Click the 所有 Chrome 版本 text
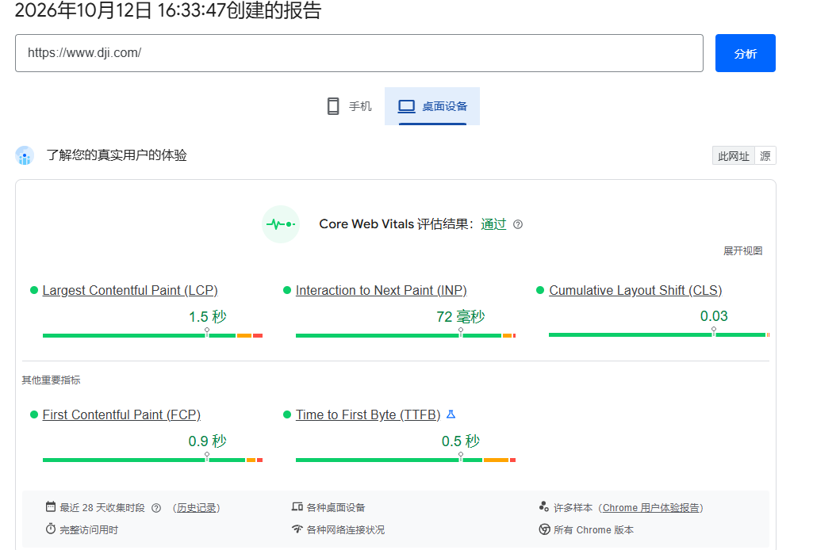813x550 pixels. (x=593, y=530)
